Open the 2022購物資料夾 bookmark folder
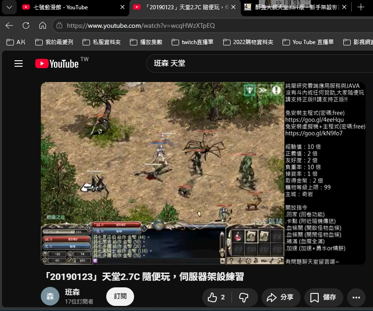This screenshot has height=311, width=373. [x=248, y=42]
